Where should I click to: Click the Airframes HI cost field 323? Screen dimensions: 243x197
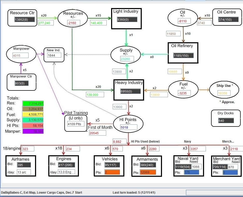tap(28, 149)
